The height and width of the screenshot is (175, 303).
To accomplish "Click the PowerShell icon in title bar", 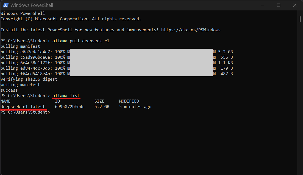I will (5, 5).
